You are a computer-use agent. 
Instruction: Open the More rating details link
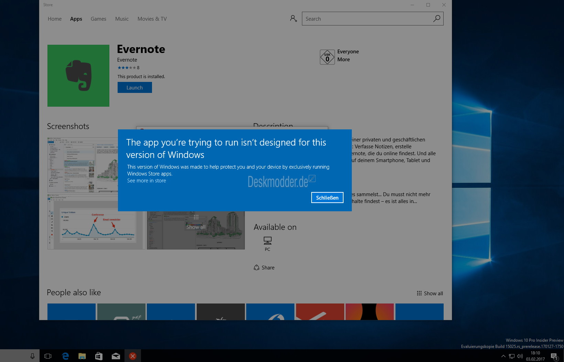(x=344, y=60)
